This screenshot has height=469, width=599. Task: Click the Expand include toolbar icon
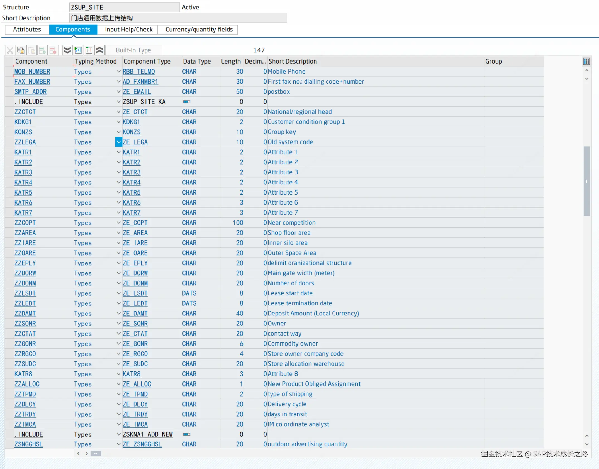[x=78, y=50]
